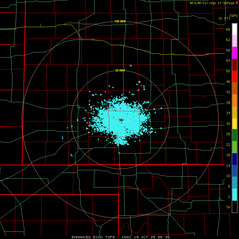Image resolution: width=239 pixels, height=239 pixels.
Task: Click the 'TOPS' legend title
Action: point(233,16)
